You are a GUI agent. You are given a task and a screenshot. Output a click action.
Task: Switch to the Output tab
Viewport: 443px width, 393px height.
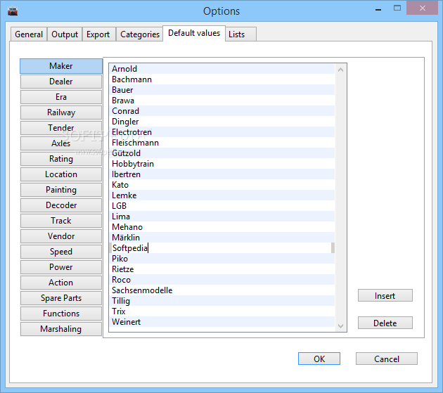pos(65,34)
